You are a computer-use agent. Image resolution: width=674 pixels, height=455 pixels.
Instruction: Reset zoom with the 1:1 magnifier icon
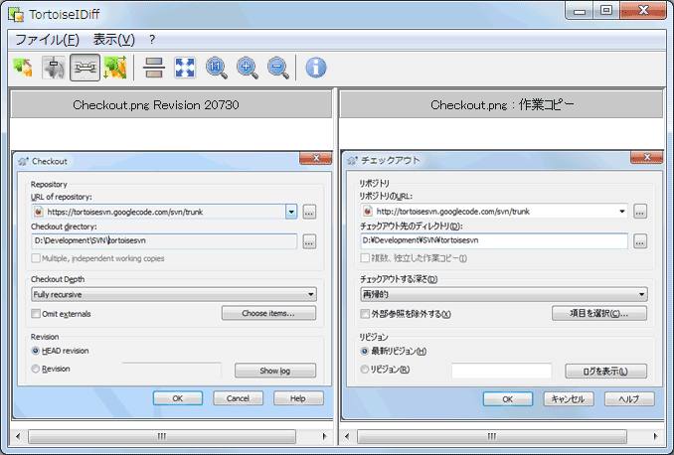pyautogui.click(x=216, y=68)
